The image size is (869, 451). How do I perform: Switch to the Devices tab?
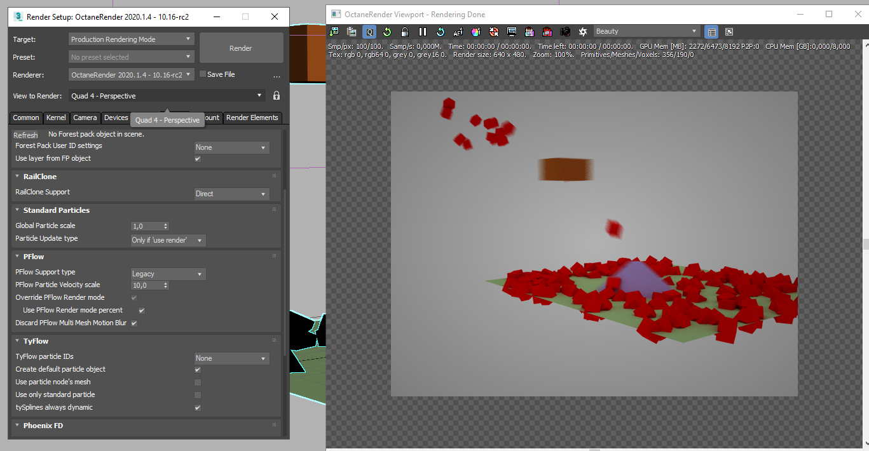116,118
